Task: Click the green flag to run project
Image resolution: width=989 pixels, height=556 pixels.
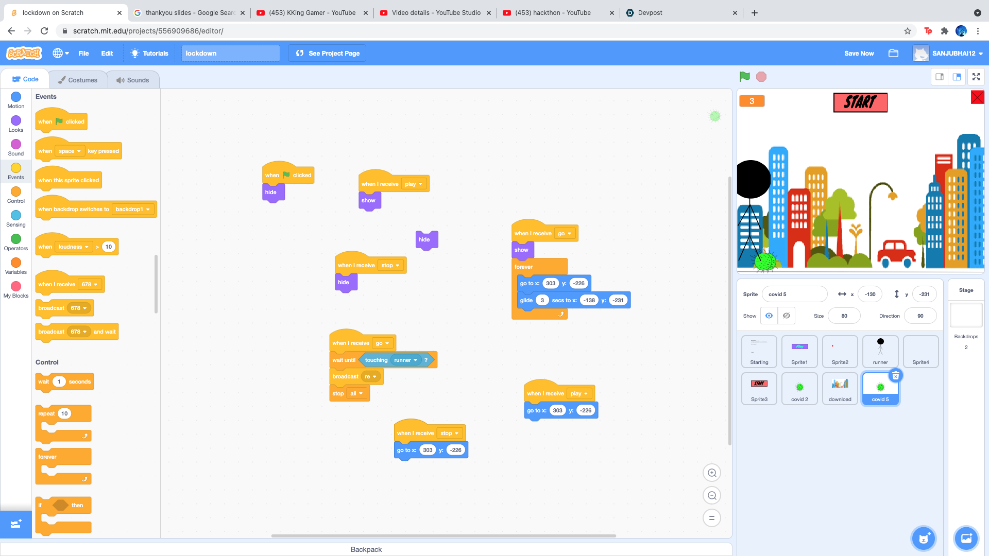Action: 744,77
